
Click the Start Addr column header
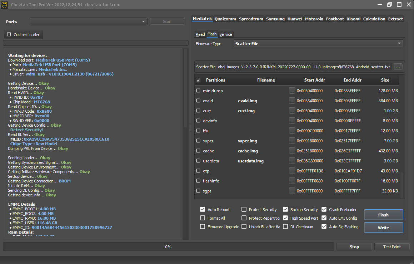[314, 80]
